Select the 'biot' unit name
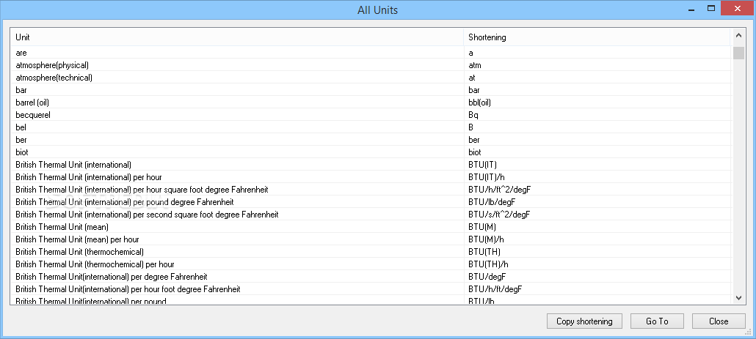The width and height of the screenshot is (756, 339). click(x=22, y=152)
